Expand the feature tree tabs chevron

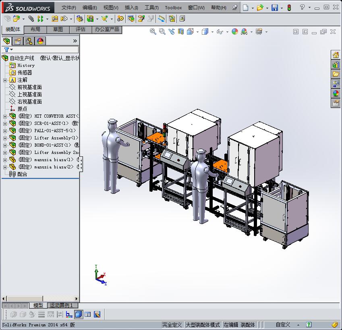75,41
